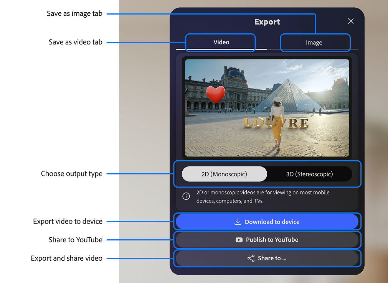Click the Publish to YouTube button
The image size is (388, 283).
267,240
